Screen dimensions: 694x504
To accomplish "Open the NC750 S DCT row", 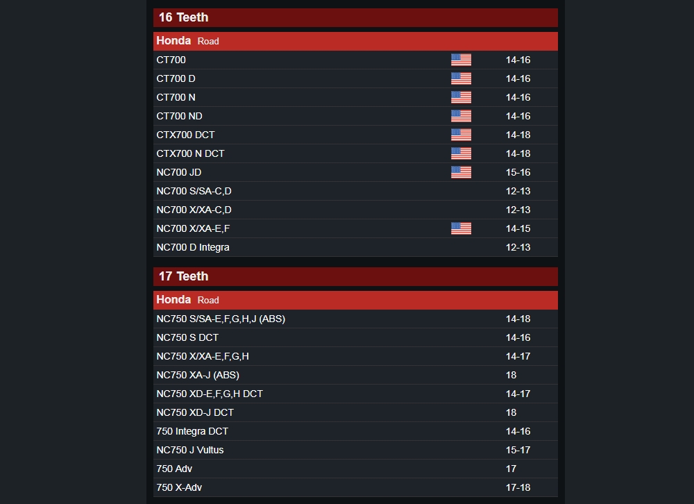I will (x=355, y=337).
